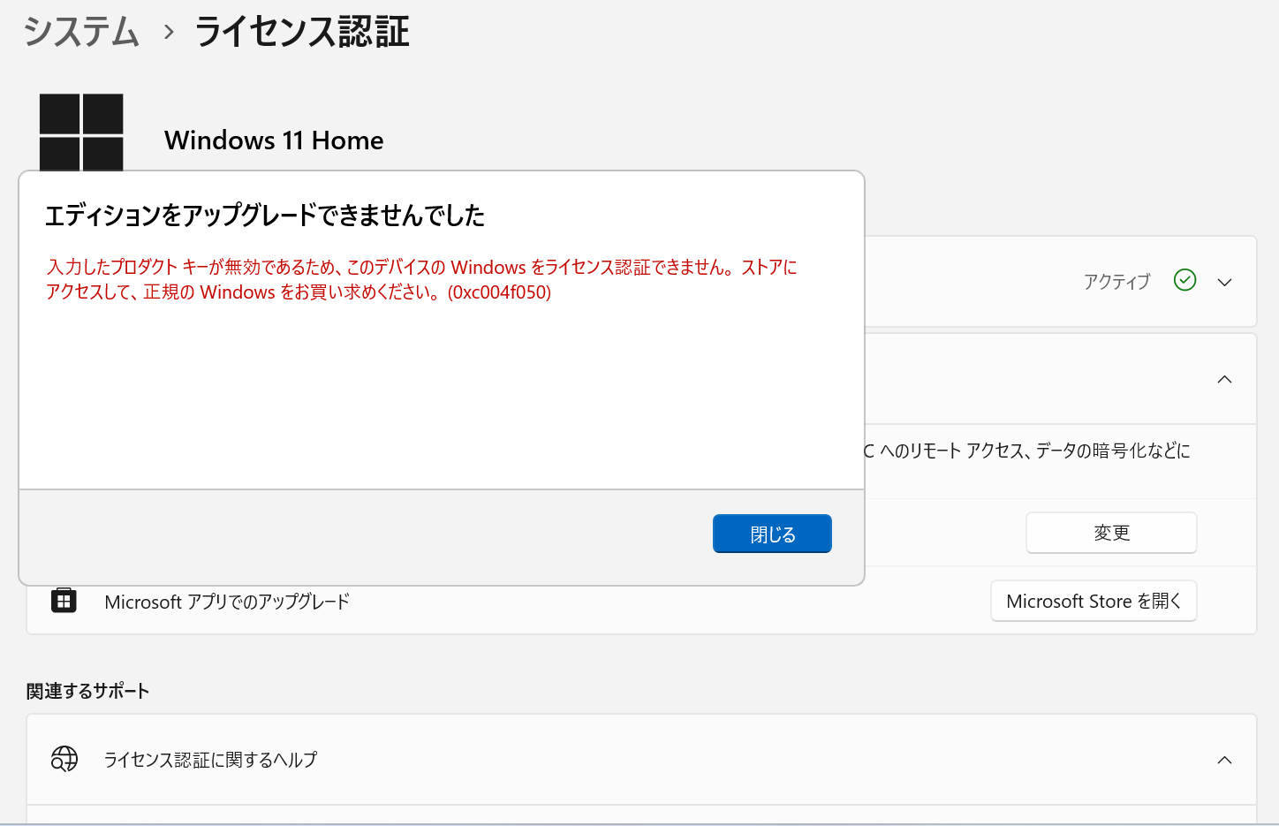Collapse the ライセンス認証に関するヘルプ section

pyautogui.click(x=1224, y=759)
